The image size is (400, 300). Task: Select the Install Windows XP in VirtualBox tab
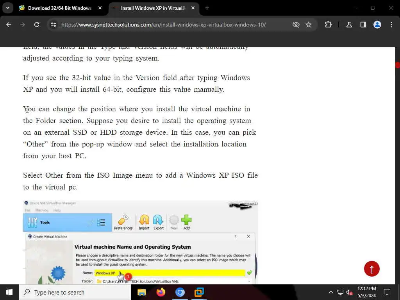[x=153, y=8]
